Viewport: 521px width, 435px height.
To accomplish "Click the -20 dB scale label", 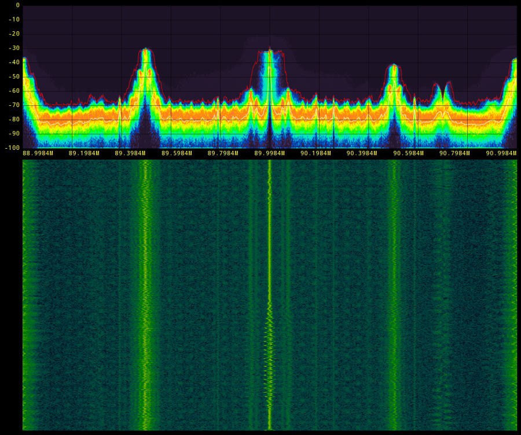I will click(x=14, y=34).
